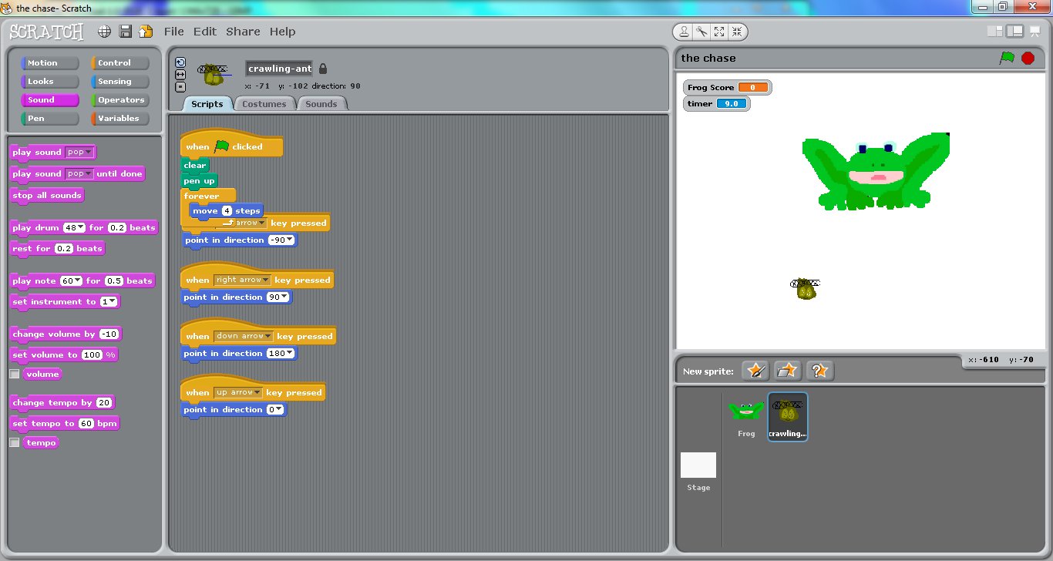The width and height of the screenshot is (1053, 561).
Task: Switch to small stage view mode
Action: coord(995,32)
